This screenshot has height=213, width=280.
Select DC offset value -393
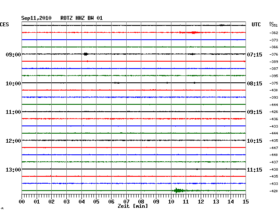click(x=274, y=97)
